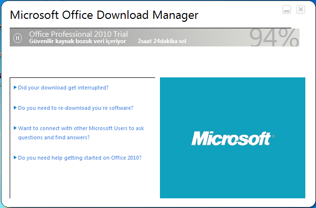Click the 94% progress percentage
This screenshot has width=316, height=208.
[274, 38]
